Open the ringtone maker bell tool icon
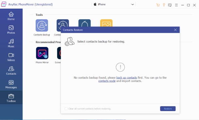 pos(85,23)
